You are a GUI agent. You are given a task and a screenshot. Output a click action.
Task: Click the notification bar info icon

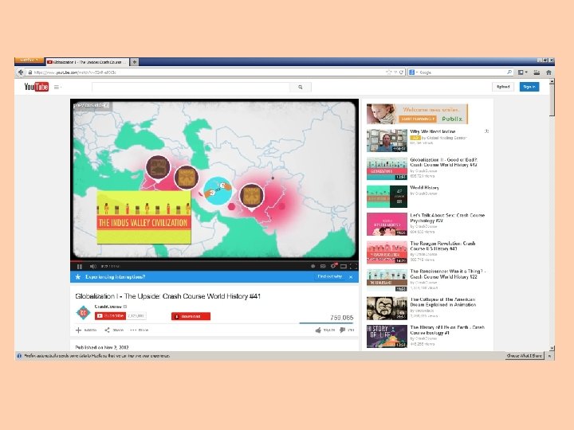[19, 356]
